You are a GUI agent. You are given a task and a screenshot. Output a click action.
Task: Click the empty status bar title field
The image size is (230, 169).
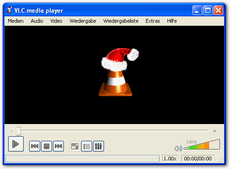[x=82, y=159]
